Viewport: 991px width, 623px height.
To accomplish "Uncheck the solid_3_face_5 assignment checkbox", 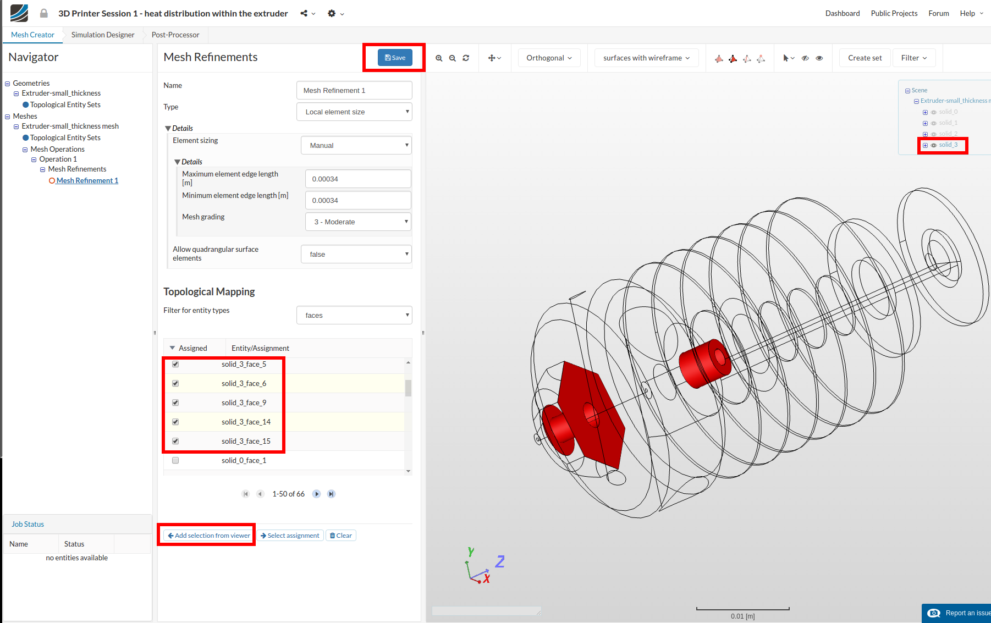I will (175, 364).
